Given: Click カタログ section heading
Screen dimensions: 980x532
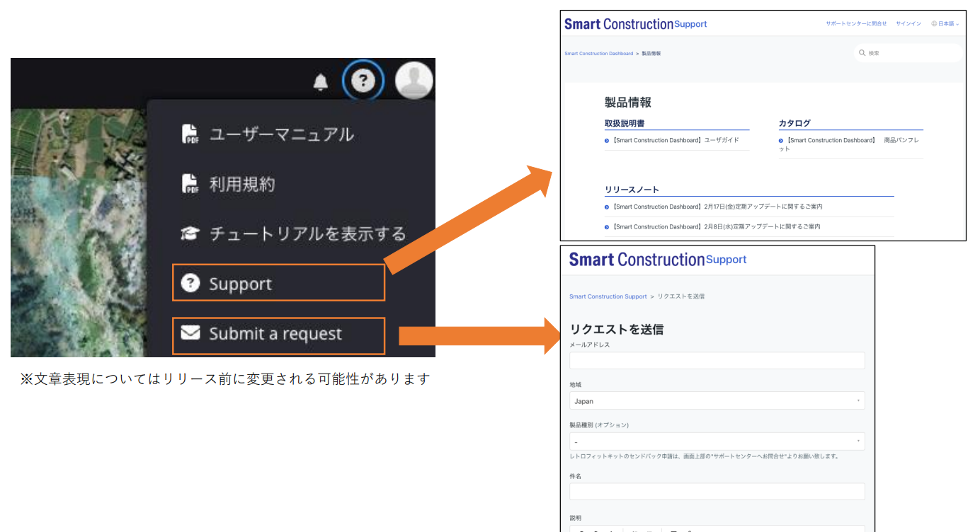Looking at the screenshot, I should click(x=794, y=123).
